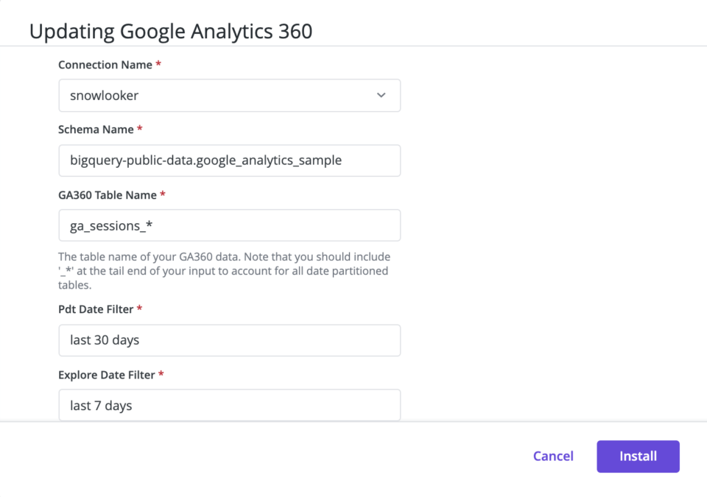Image resolution: width=707 pixels, height=497 pixels.
Task: Click the Install button
Action: tap(638, 457)
